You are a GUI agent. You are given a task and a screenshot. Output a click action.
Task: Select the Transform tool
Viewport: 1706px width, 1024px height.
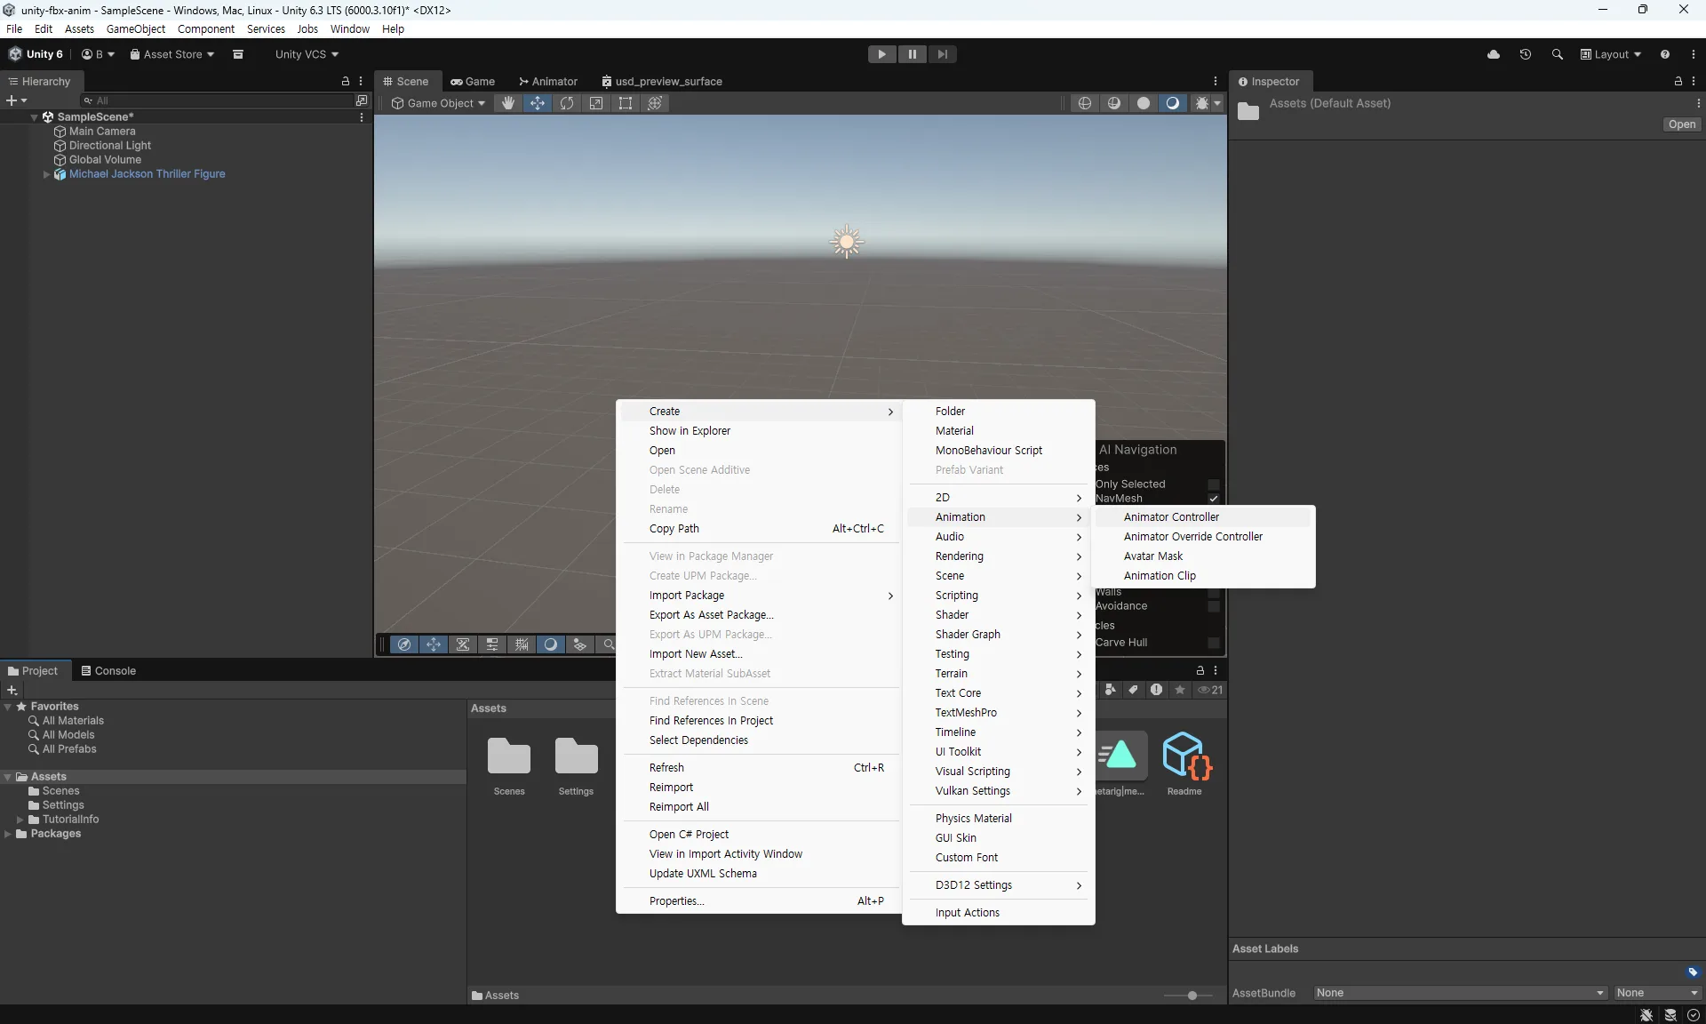[655, 103]
